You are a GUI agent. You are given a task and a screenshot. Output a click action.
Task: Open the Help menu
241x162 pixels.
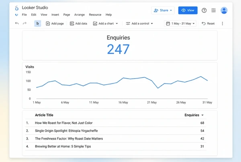(x=108, y=15)
